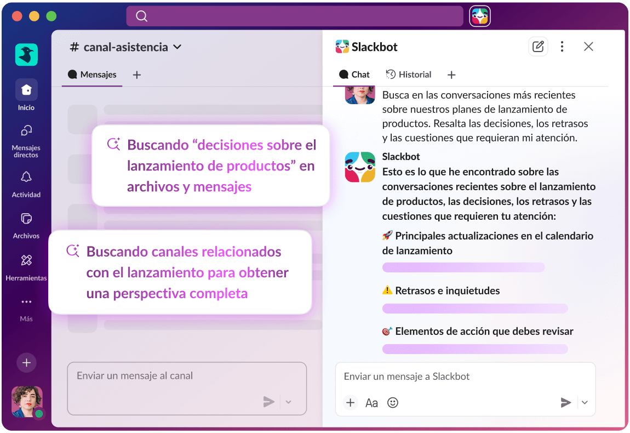Switch to the Historial tab
This screenshot has height=433, width=630.
(409, 75)
